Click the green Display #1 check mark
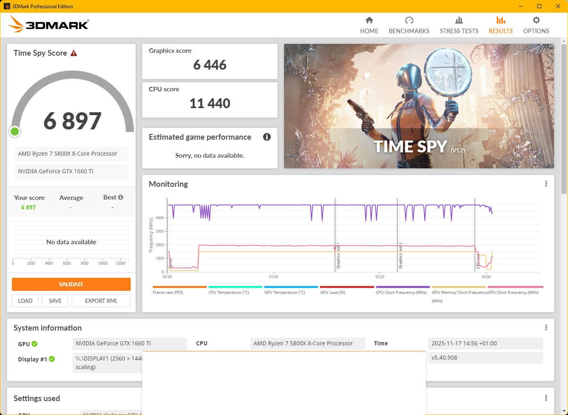The height and width of the screenshot is (415, 568). 52,359
